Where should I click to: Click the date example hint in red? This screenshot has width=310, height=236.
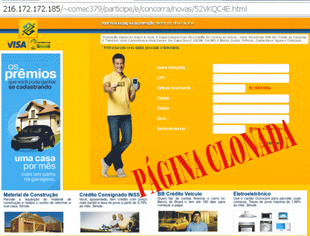(x=260, y=88)
